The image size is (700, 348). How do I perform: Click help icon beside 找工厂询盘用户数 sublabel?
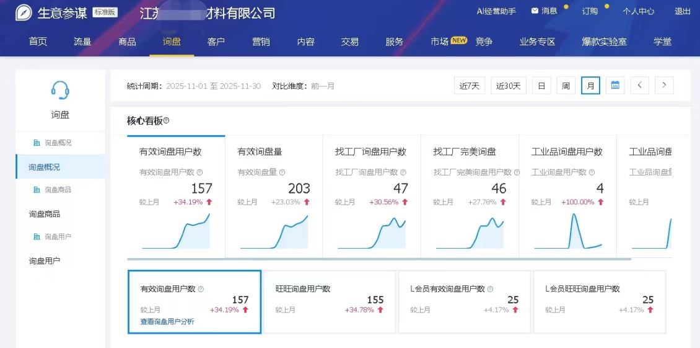pyautogui.click(x=402, y=172)
